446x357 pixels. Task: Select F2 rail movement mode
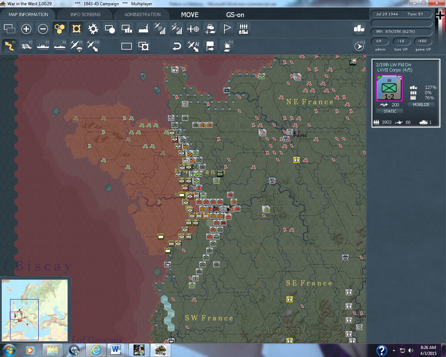pos(26,46)
